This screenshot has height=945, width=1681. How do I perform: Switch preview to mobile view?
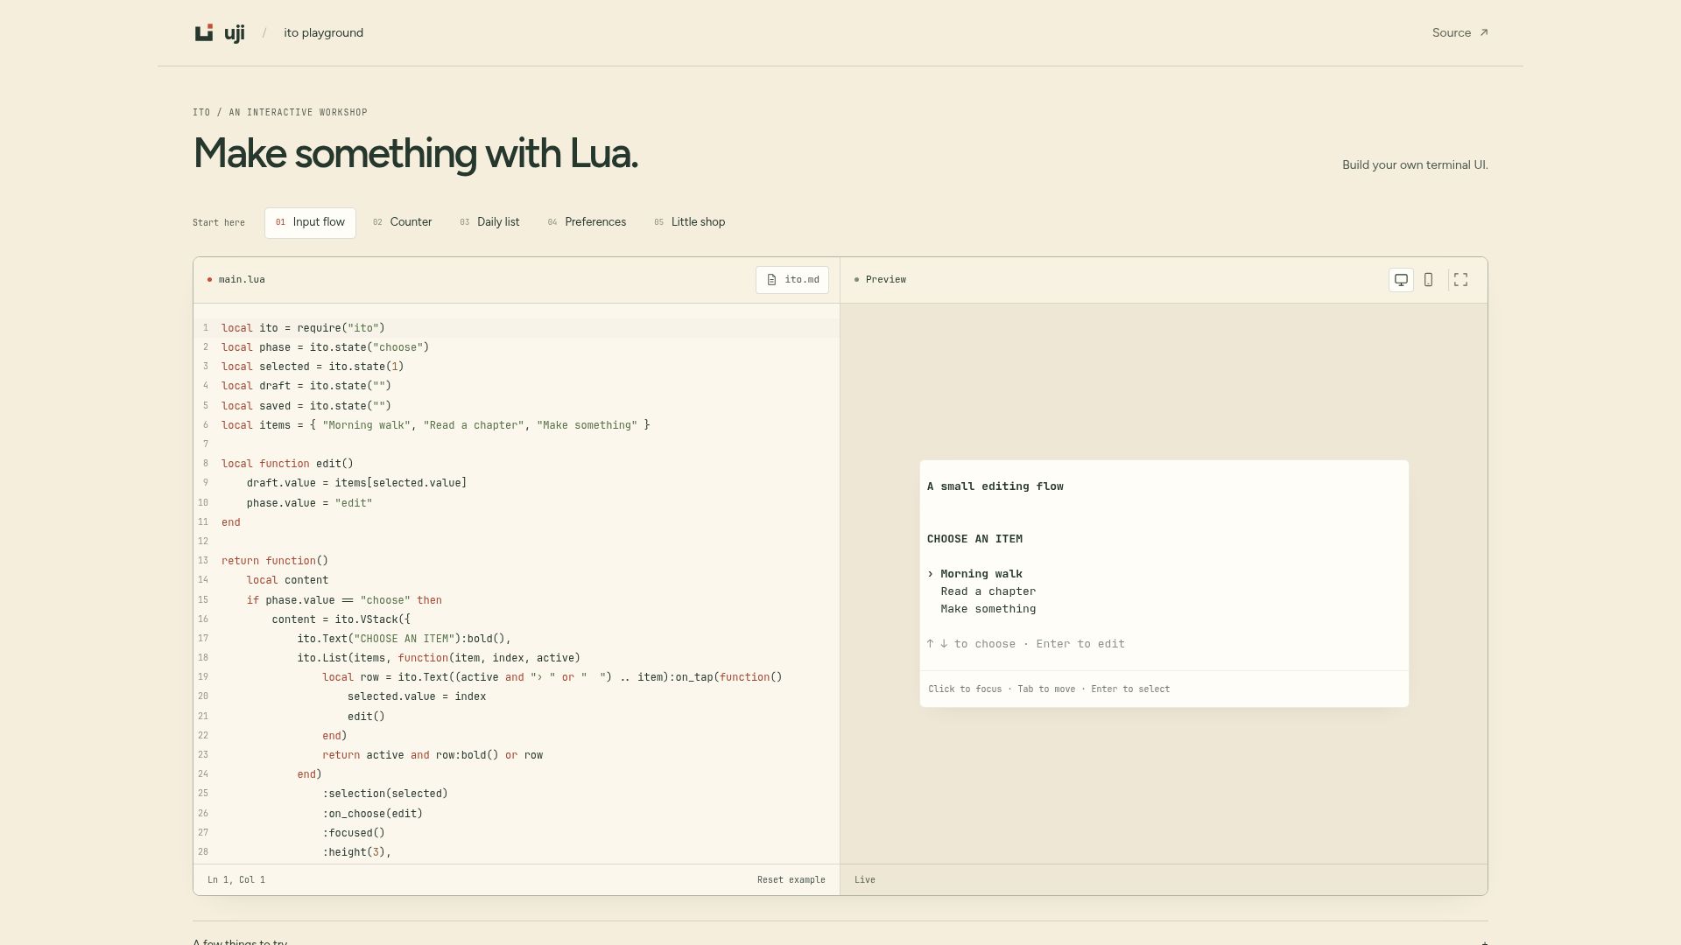click(x=1428, y=280)
